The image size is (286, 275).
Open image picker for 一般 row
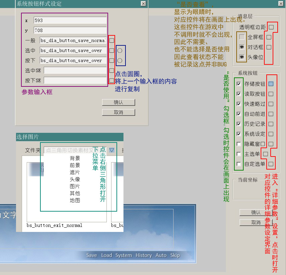click(111, 40)
